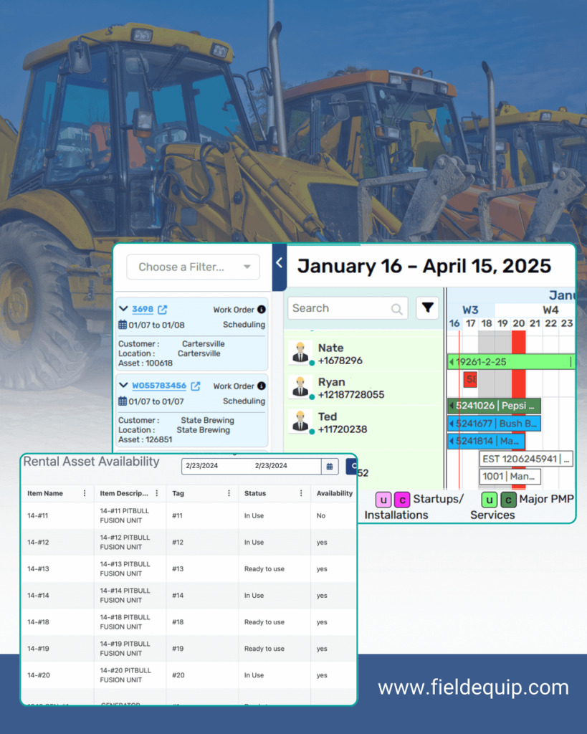Click the external link icon beside W055783456

click(x=196, y=386)
